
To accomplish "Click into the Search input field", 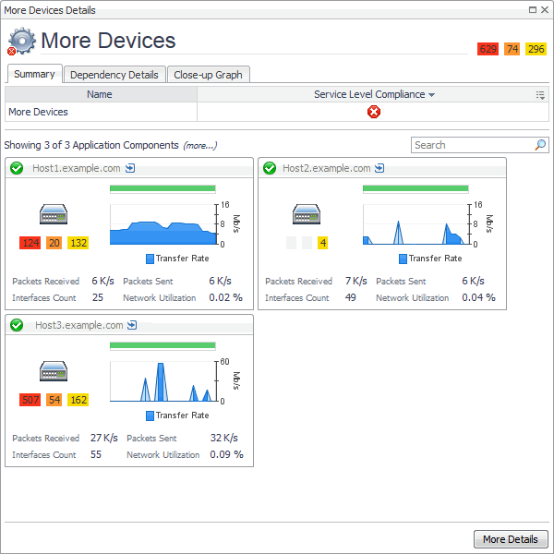I will coord(471,145).
